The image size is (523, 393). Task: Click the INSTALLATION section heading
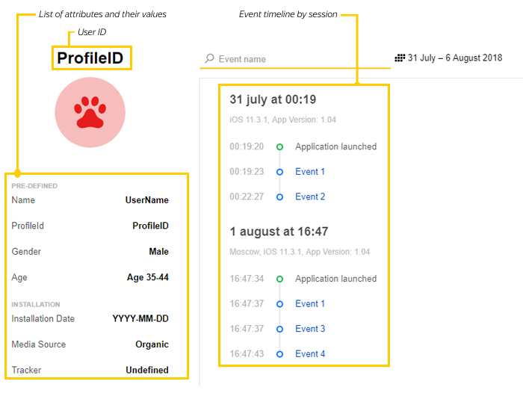(x=36, y=304)
